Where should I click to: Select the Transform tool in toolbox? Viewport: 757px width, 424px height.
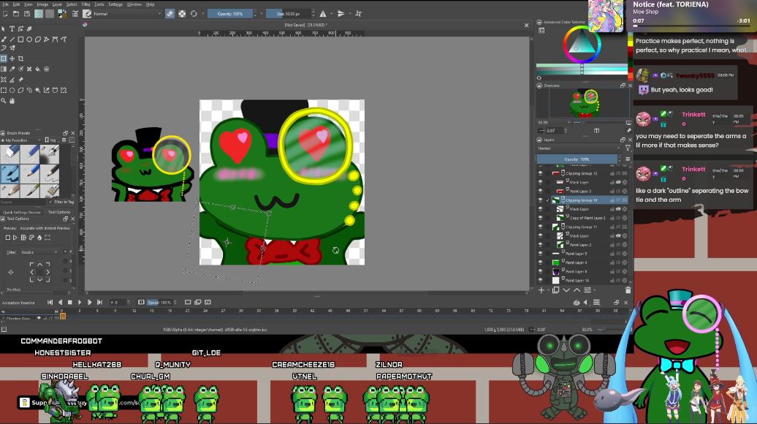point(4,58)
